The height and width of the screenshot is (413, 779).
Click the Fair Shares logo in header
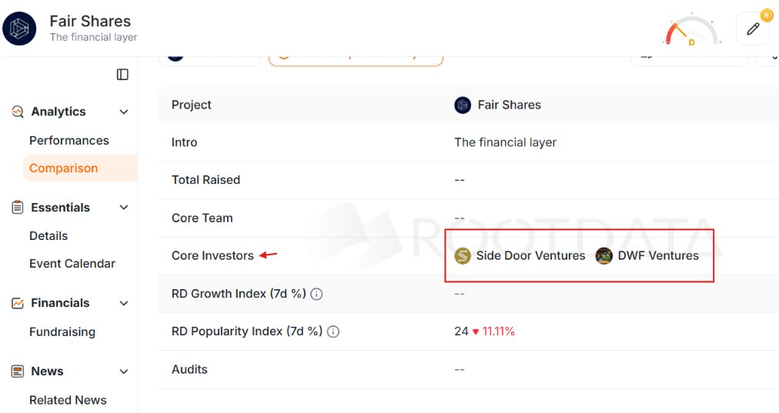pos(19,28)
